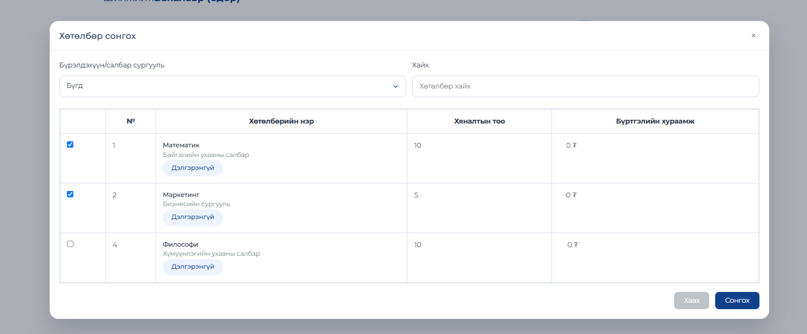Check the Философи program checkbox
Image resolution: width=807 pixels, height=334 pixels.
coord(70,244)
